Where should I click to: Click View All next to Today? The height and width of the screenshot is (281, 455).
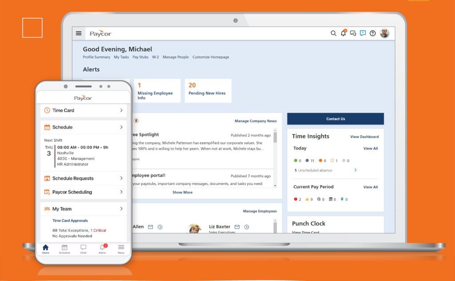point(371,148)
